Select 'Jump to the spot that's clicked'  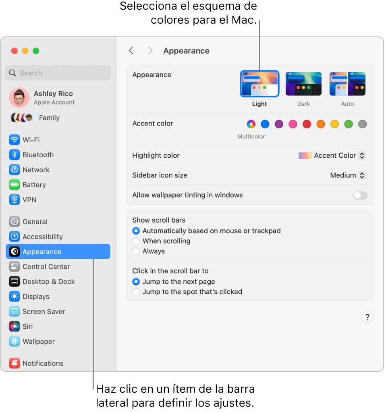tap(136, 292)
